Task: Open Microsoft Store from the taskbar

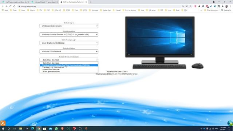Action: (44, 128)
